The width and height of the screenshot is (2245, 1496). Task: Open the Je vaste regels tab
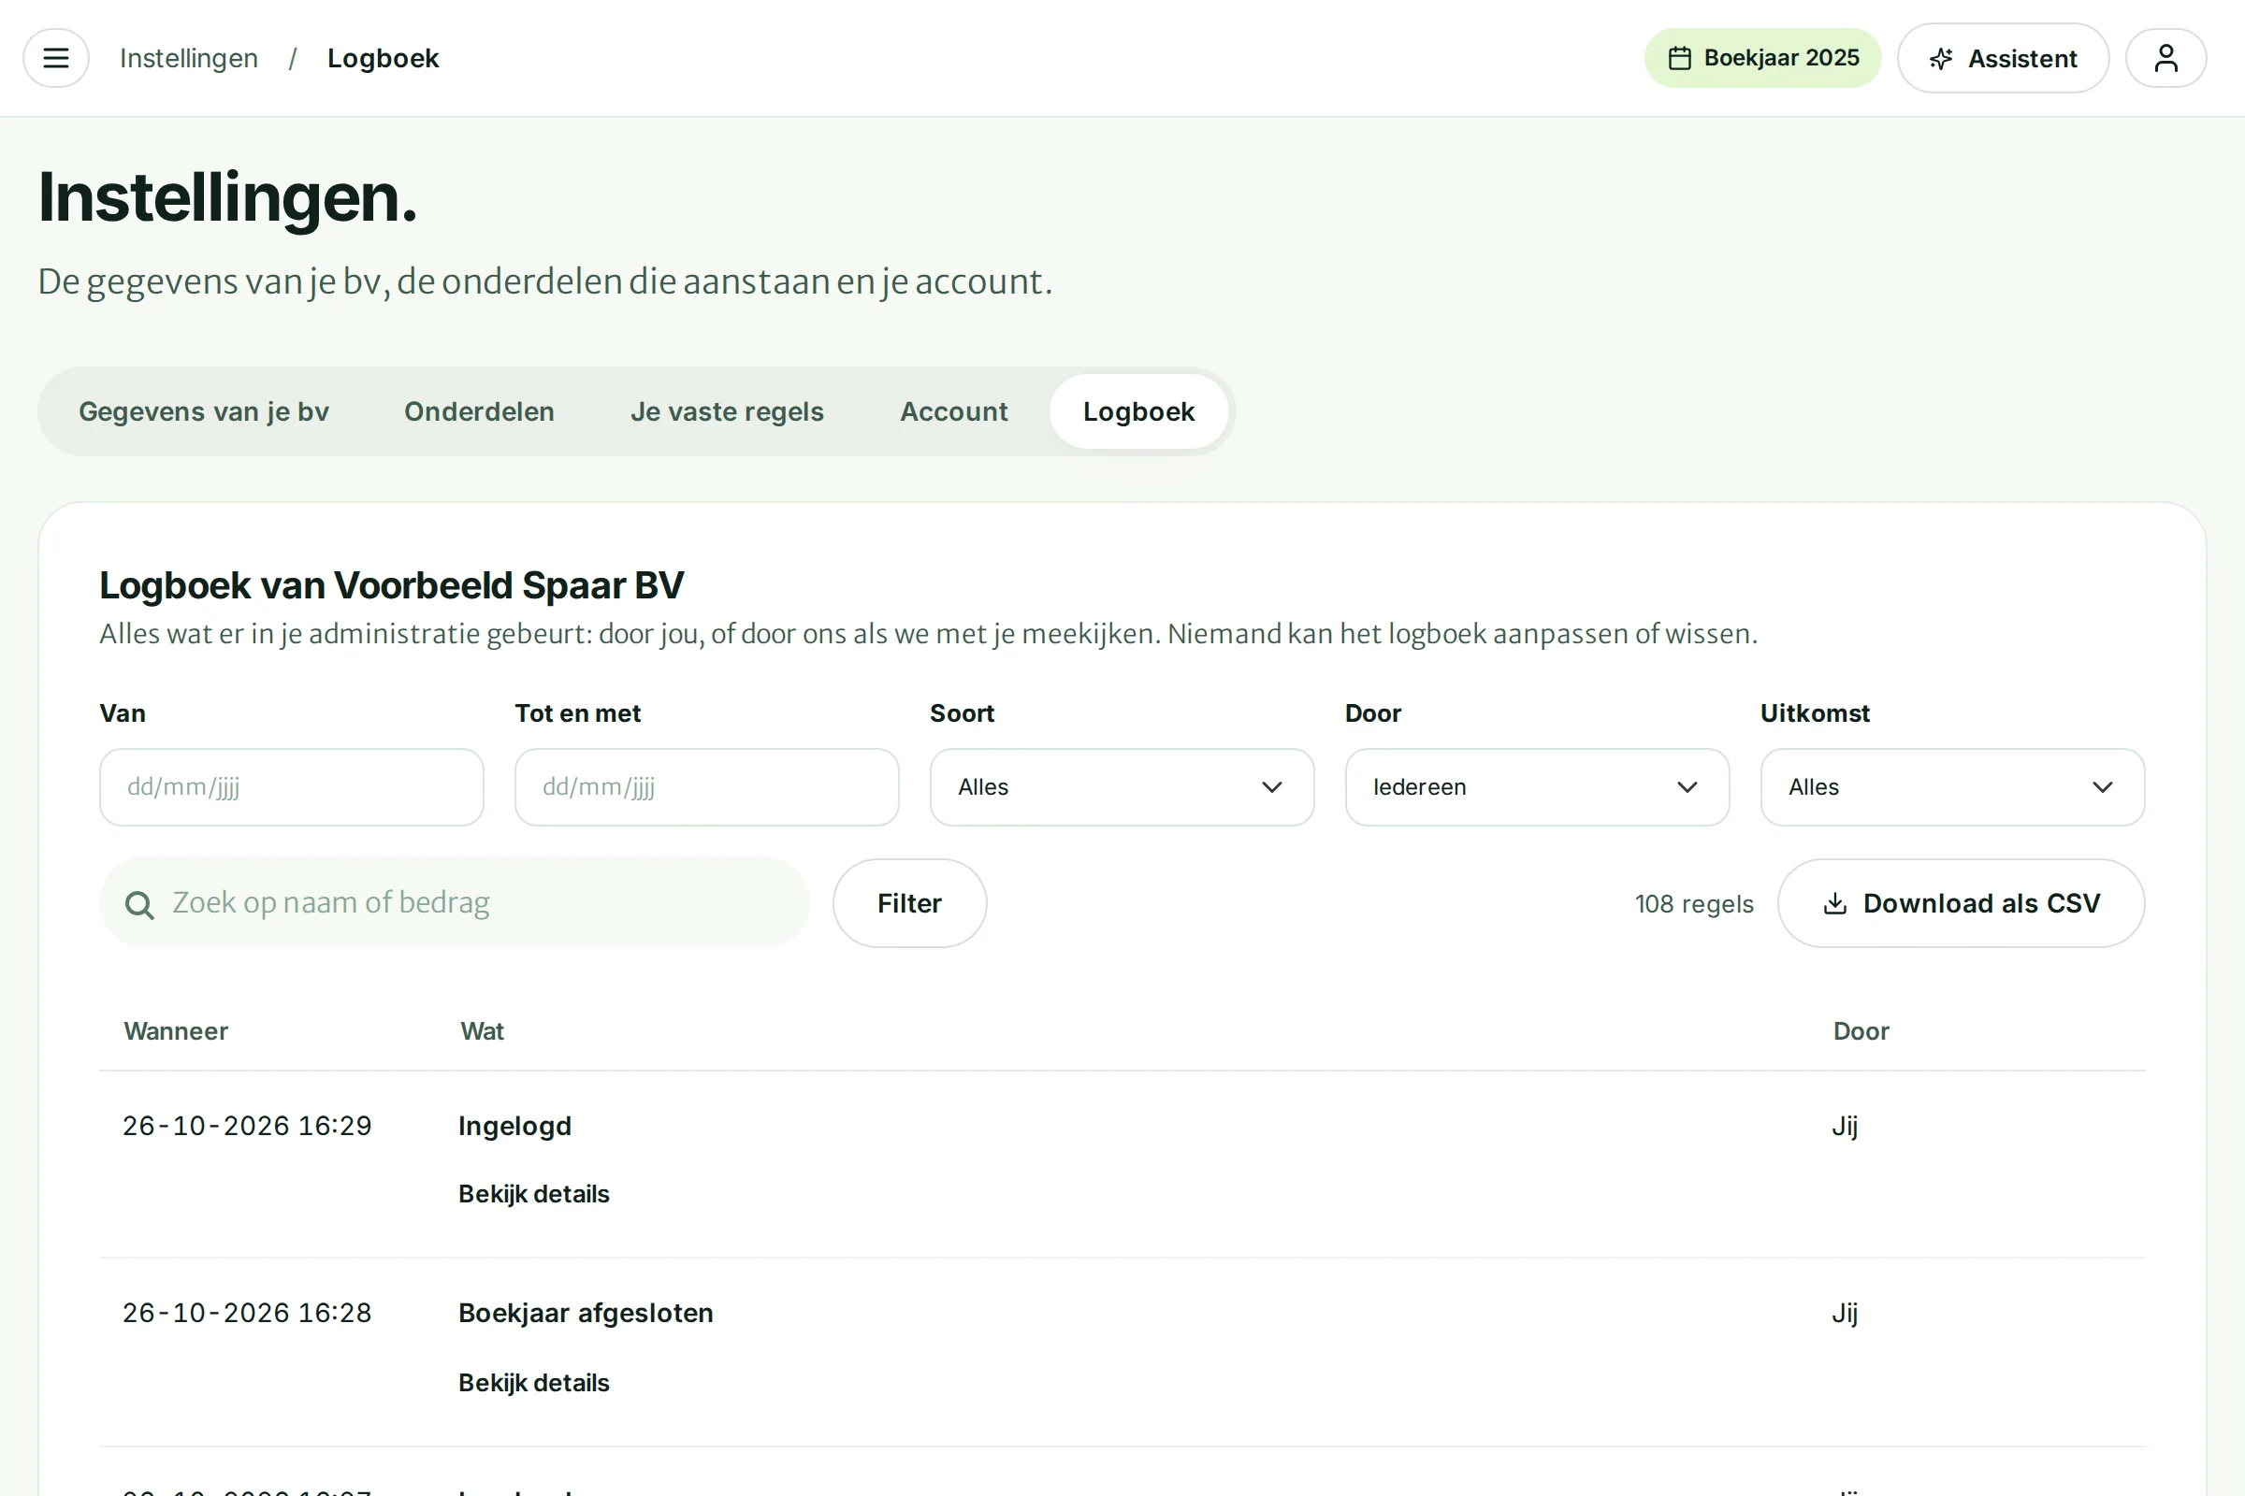point(727,411)
